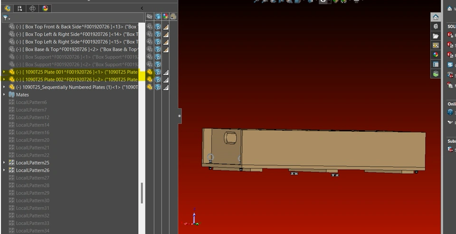The image size is (456, 234).
Task: Expand LocalPattern25
Action: (4, 162)
